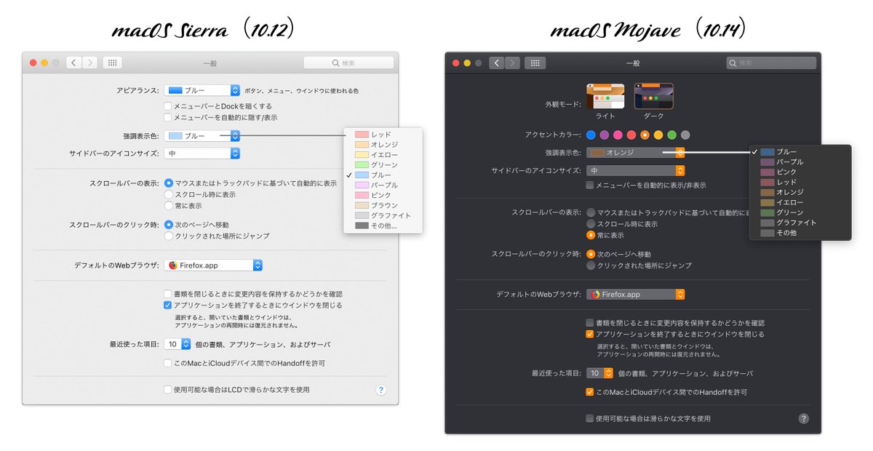The height and width of the screenshot is (451, 873).
Task: Go forward in the Sierra window toolbar
Action: point(90,63)
